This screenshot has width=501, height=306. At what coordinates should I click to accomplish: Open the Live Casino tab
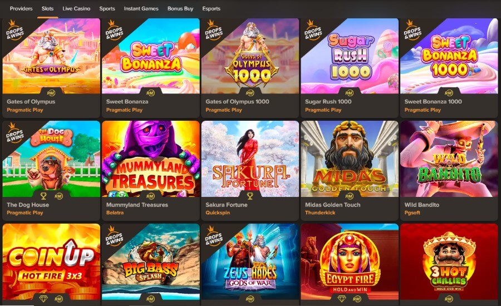[x=76, y=9]
